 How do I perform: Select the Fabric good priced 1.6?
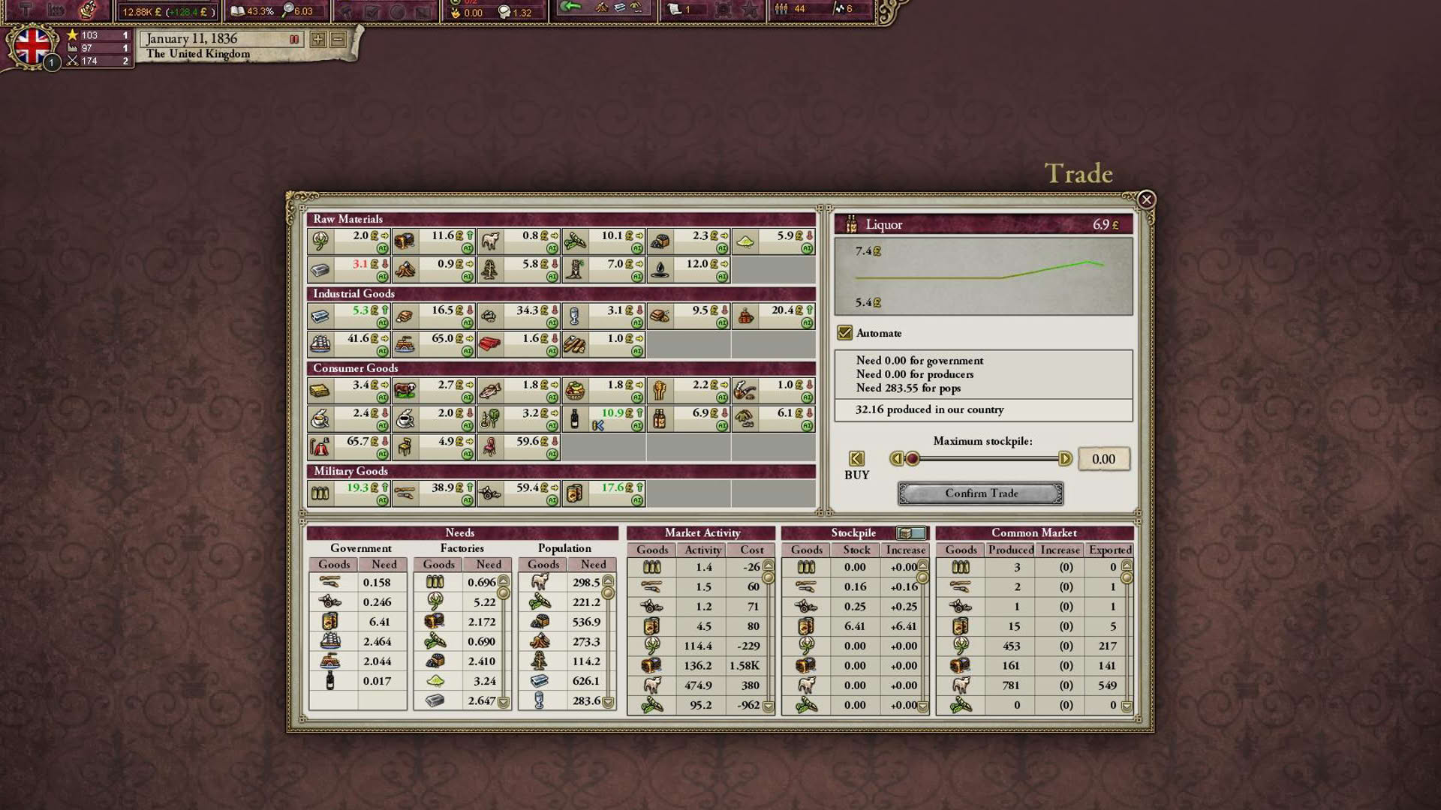(519, 344)
